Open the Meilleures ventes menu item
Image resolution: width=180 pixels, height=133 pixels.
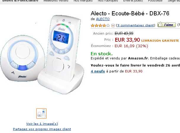point(56,1)
